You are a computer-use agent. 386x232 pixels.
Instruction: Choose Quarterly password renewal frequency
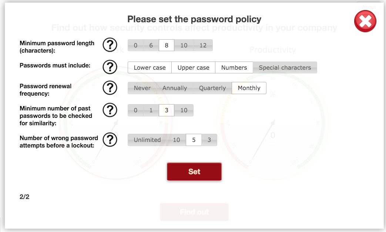point(212,88)
